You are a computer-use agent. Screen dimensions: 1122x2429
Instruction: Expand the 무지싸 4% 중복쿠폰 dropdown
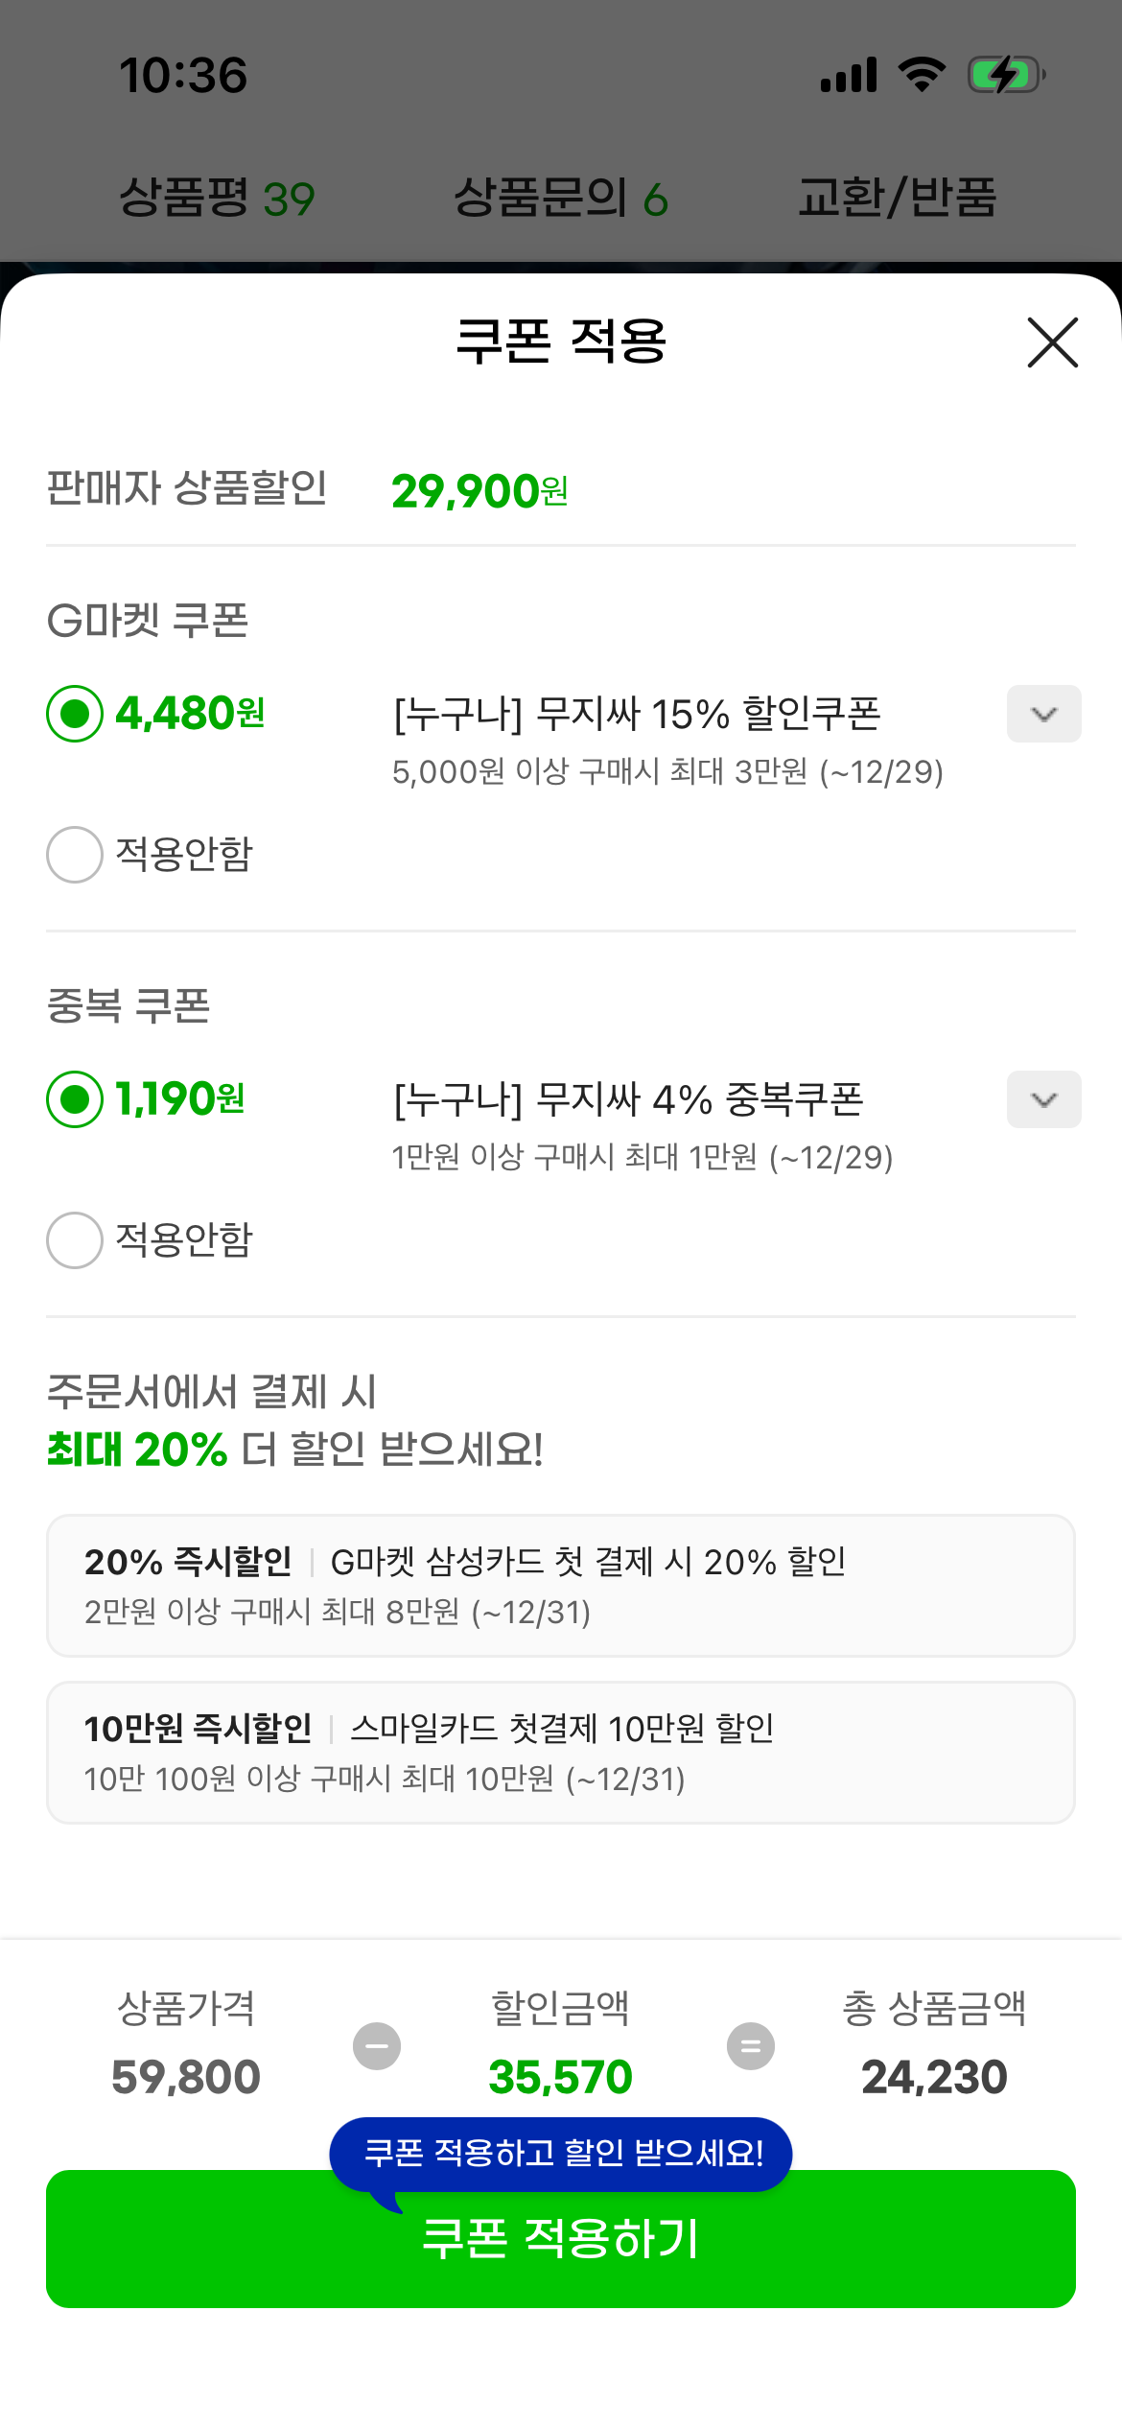[1043, 1099]
